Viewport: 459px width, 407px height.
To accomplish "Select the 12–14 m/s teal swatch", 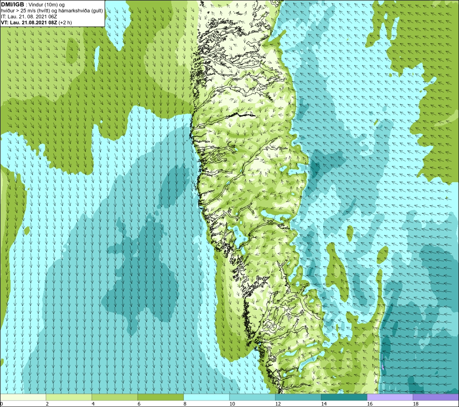I will point(298,397).
